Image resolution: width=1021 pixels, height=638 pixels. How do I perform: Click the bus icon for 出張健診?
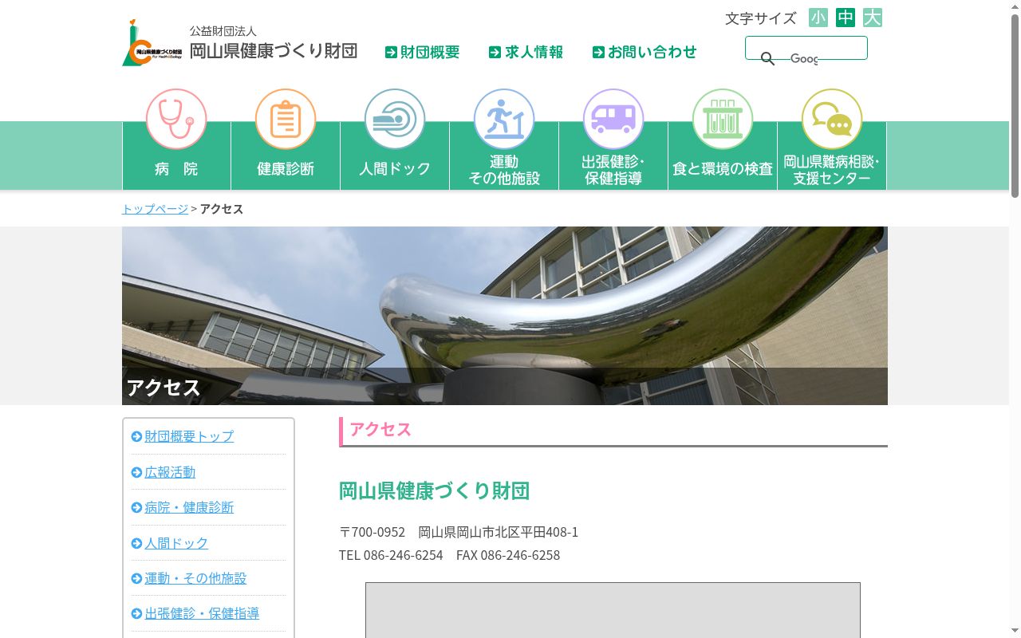613,119
